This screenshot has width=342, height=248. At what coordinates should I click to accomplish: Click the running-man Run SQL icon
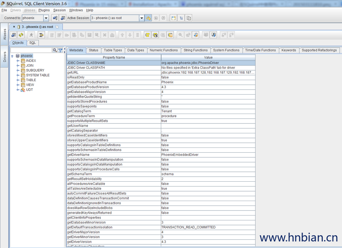click(31, 35)
